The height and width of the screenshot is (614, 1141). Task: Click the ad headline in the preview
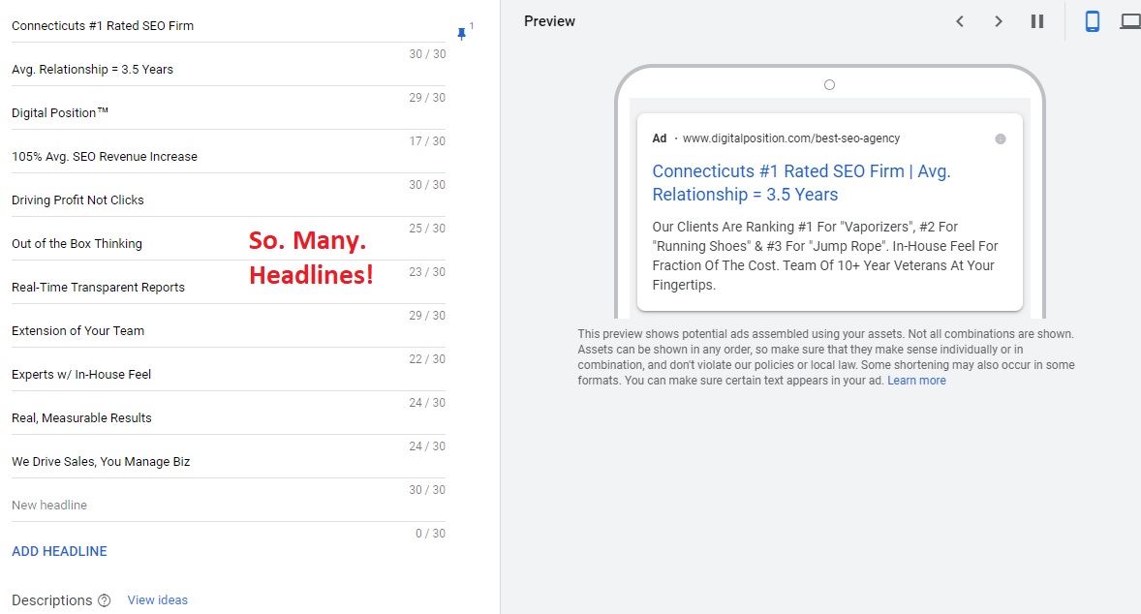801,183
